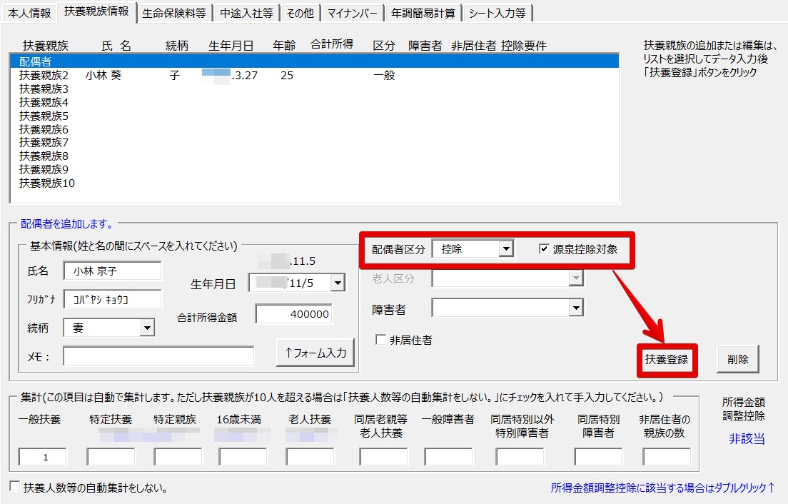
Task: Expand the 配偶者区分 dropdown
Action: click(x=505, y=249)
